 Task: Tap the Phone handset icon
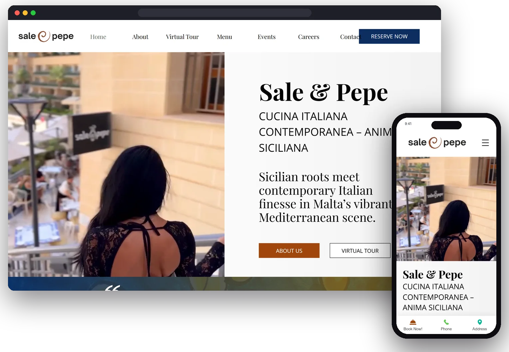pyautogui.click(x=446, y=322)
